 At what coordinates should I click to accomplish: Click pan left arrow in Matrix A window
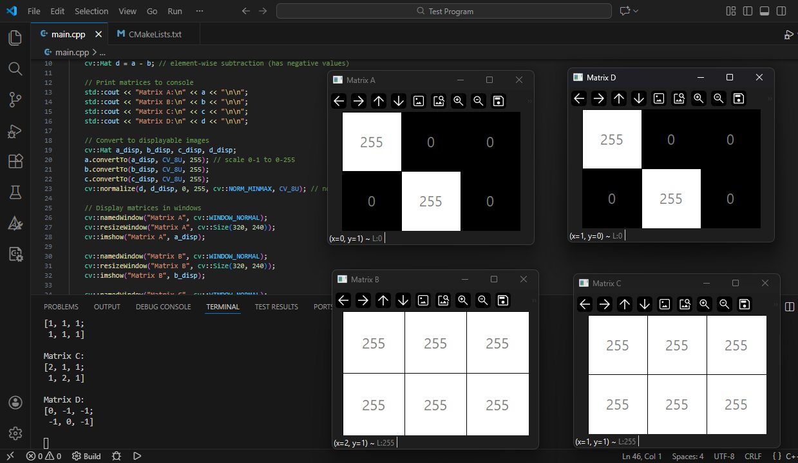(x=339, y=101)
